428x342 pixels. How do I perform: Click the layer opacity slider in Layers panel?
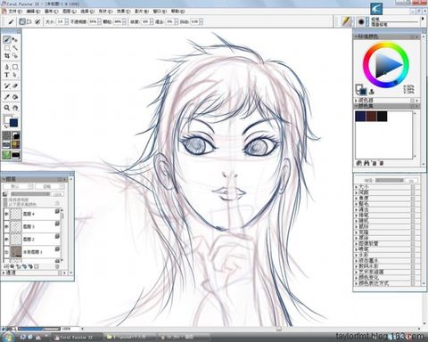coord(30,194)
